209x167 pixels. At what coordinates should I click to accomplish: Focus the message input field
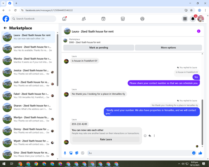coord(139,153)
